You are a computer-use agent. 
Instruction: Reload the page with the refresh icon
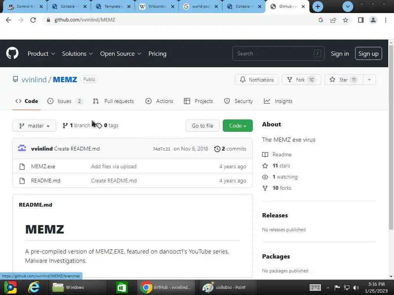(33, 20)
